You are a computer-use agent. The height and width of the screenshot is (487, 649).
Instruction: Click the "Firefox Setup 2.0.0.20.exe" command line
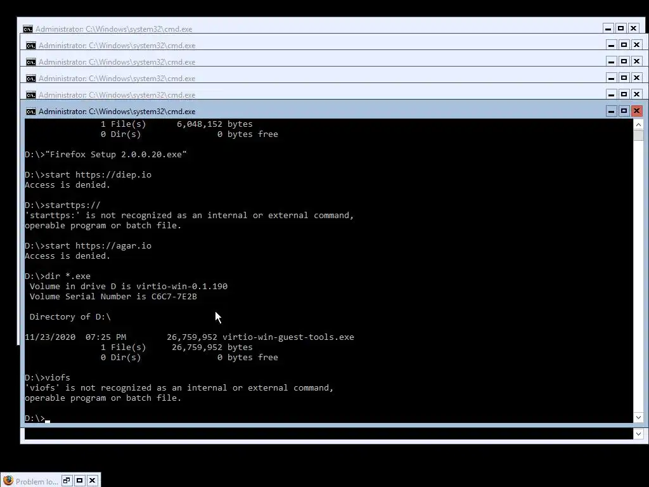(106, 155)
